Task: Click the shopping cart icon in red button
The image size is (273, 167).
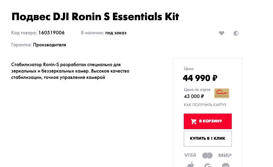Action: click(x=193, y=121)
